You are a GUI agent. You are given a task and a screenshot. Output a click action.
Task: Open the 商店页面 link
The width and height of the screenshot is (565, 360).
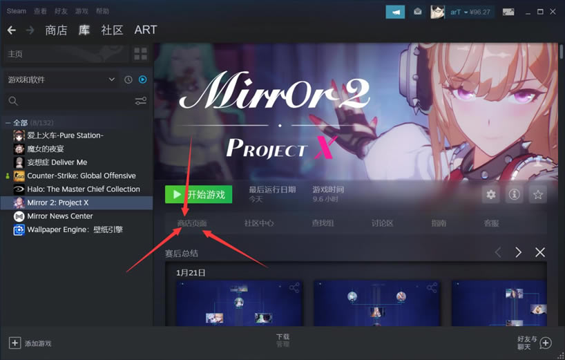[x=191, y=223]
